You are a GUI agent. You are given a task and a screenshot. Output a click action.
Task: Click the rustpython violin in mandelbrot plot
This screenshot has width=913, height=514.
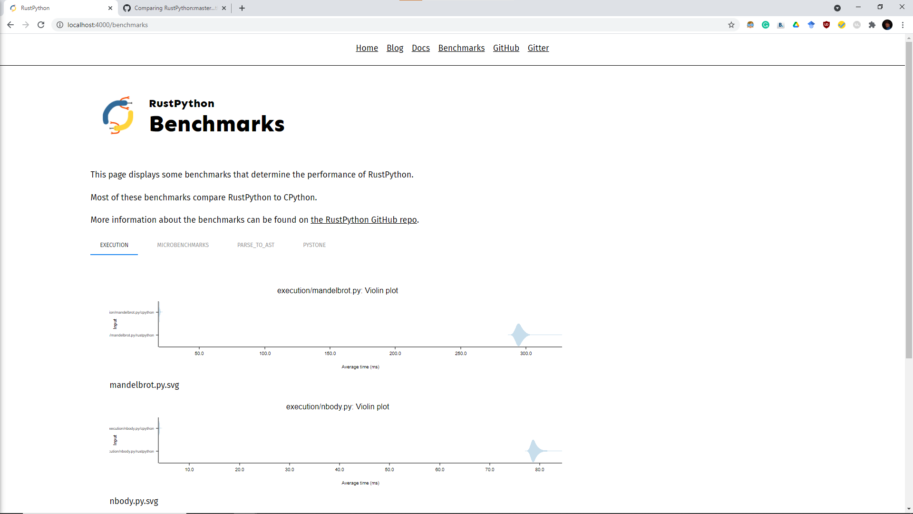tap(519, 335)
